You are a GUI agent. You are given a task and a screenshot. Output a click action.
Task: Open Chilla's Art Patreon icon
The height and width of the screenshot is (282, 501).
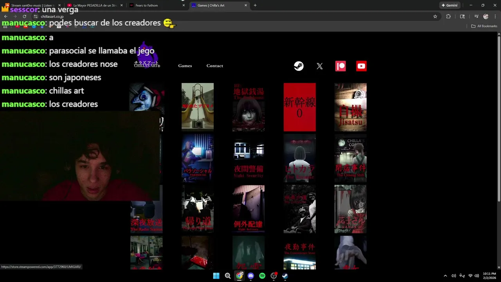tap(341, 66)
